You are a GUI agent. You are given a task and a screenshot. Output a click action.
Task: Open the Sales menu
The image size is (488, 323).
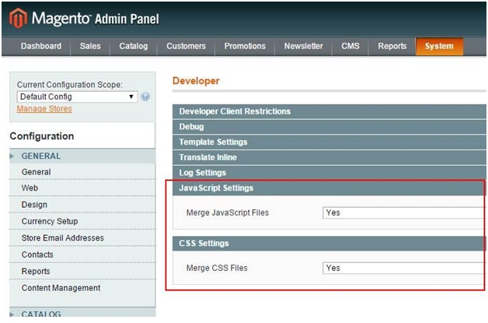click(90, 46)
